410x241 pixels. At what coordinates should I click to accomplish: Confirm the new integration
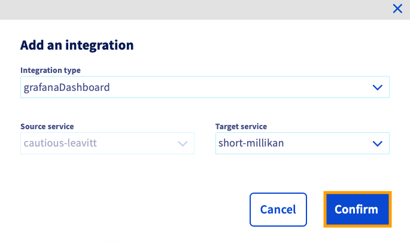click(x=357, y=209)
